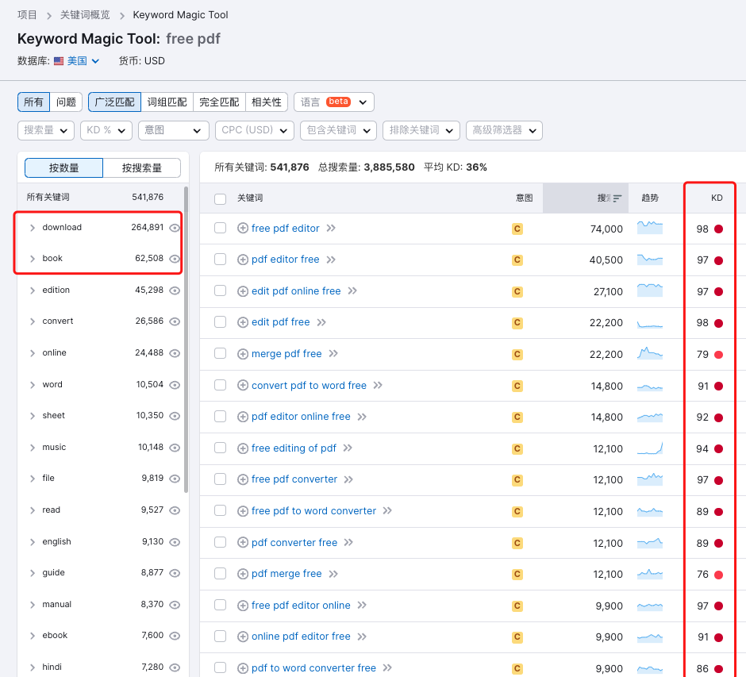Click intent badge C for 'edit pdf free'
Image resolution: width=746 pixels, height=677 pixels.
click(x=517, y=323)
